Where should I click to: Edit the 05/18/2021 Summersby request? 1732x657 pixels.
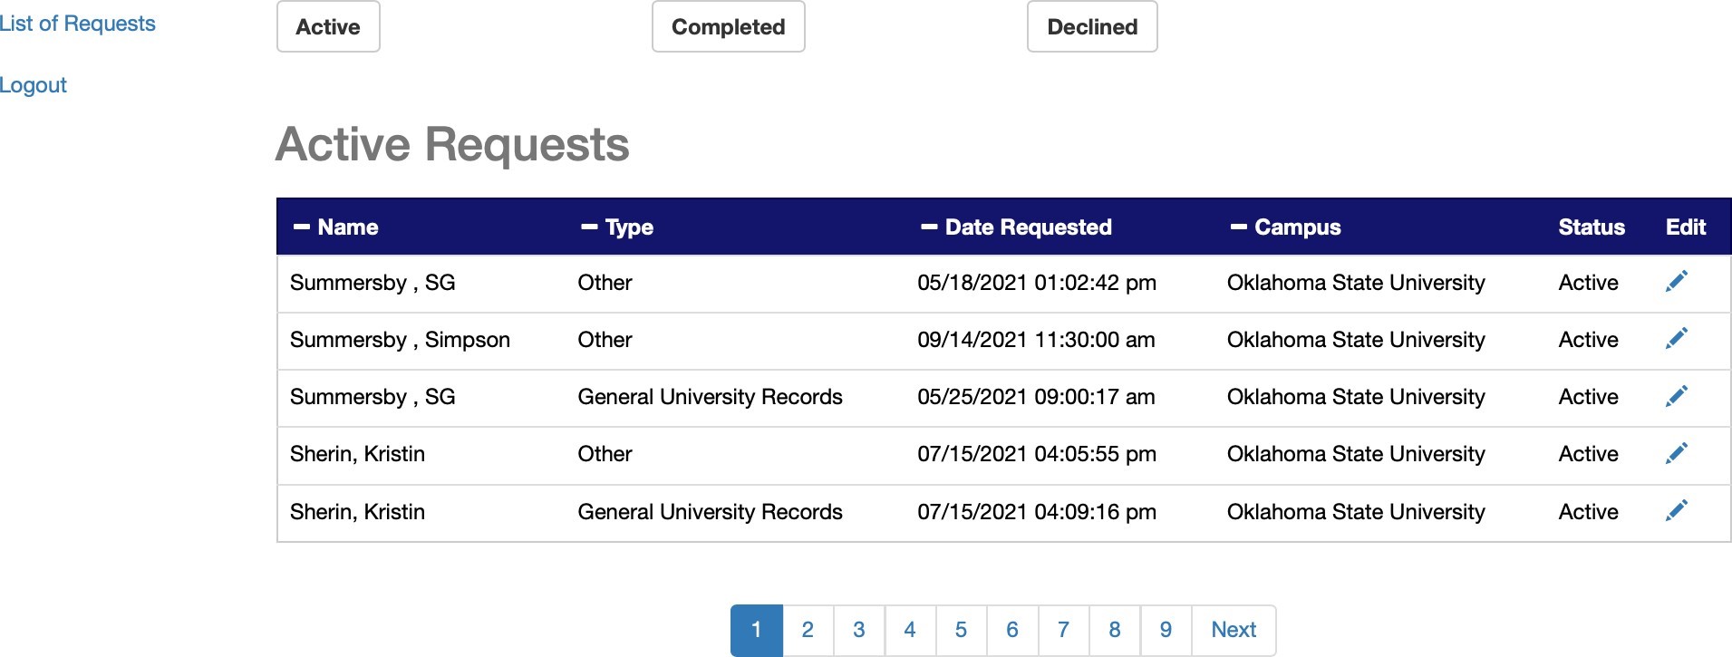pos(1676,282)
